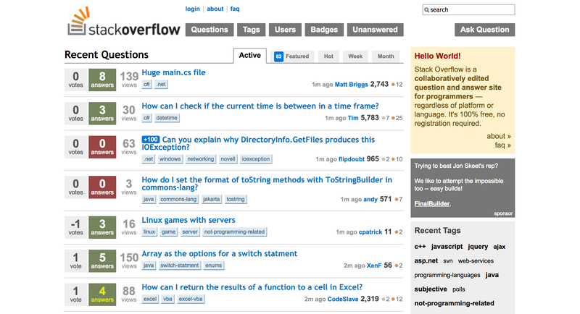The height and width of the screenshot is (314, 580).
Task: Click the Ask Question button
Action: click(484, 30)
